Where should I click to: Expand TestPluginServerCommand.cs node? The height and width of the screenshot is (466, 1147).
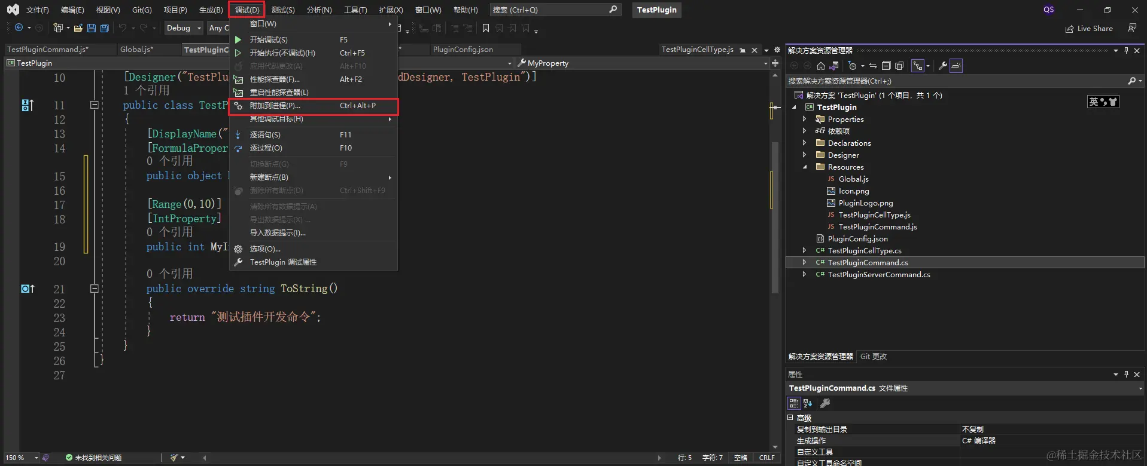tap(805, 275)
